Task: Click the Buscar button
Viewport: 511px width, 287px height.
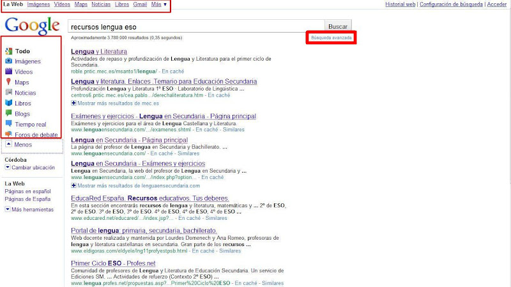Action: tap(338, 26)
